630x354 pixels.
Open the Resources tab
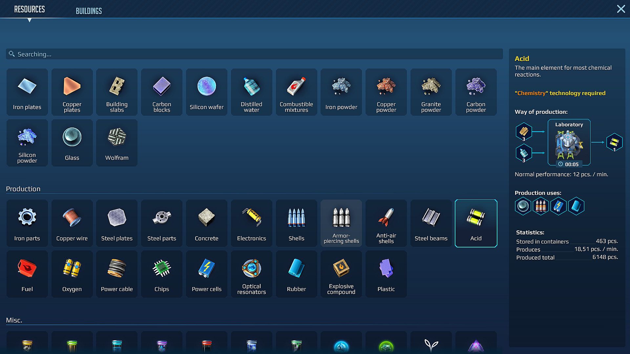click(x=29, y=9)
